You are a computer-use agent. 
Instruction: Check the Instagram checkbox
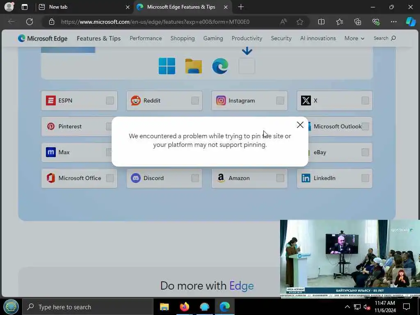(280, 101)
